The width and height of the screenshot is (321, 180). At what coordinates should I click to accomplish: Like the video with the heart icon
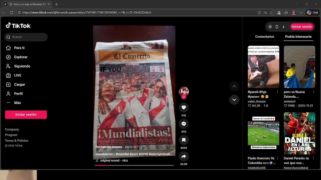pos(184,107)
